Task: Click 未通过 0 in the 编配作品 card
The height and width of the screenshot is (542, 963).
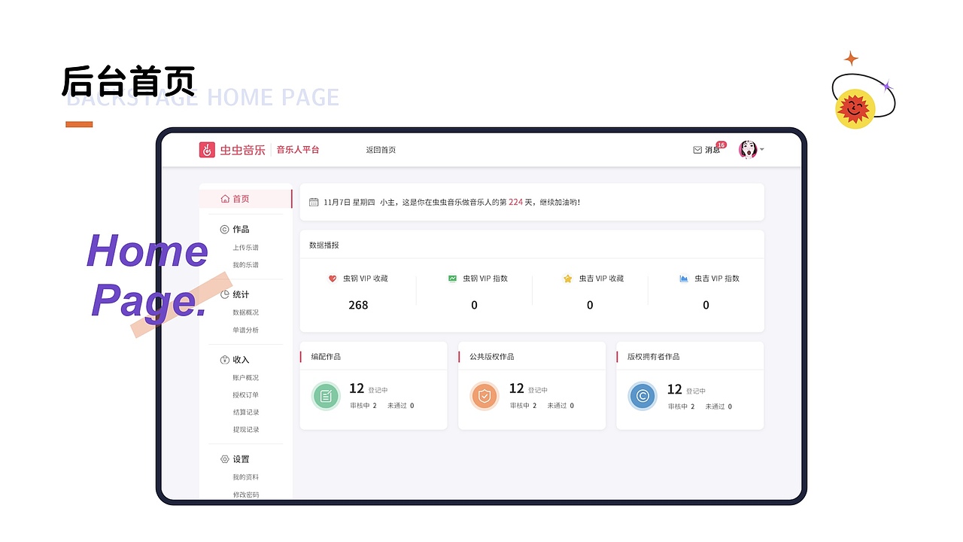Action: tap(401, 406)
